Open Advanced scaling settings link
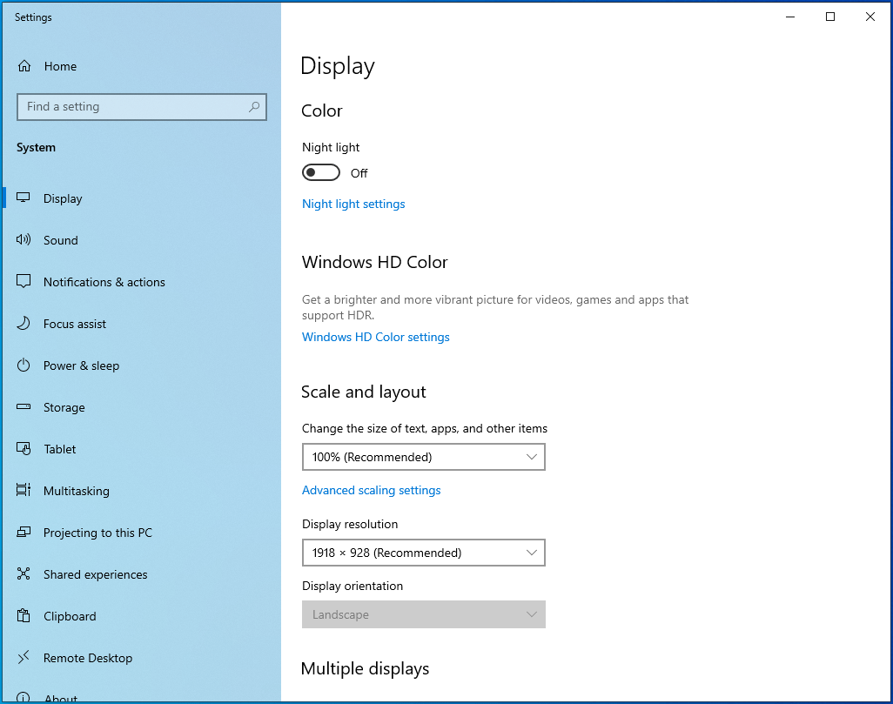 click(371, 490)
